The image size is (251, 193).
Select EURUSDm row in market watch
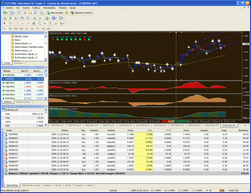(23, 75)
